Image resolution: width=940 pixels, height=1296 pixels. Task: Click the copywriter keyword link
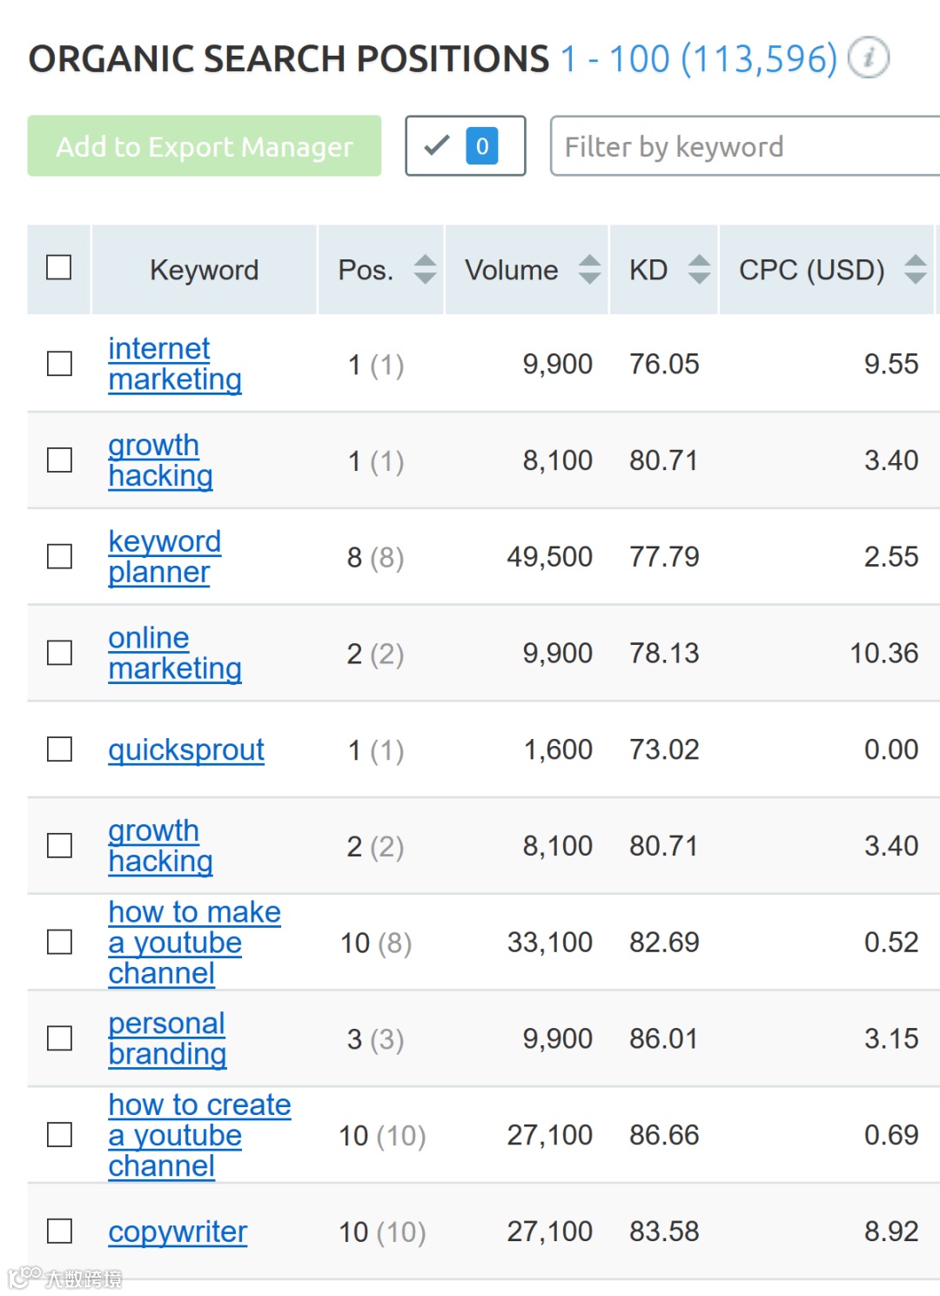click(178, 1232)
